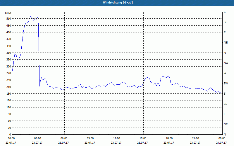Viewport: 234px width, 146px height.
Task: Click the 'Grad' unit label
Action: click(x=8, y=13)
